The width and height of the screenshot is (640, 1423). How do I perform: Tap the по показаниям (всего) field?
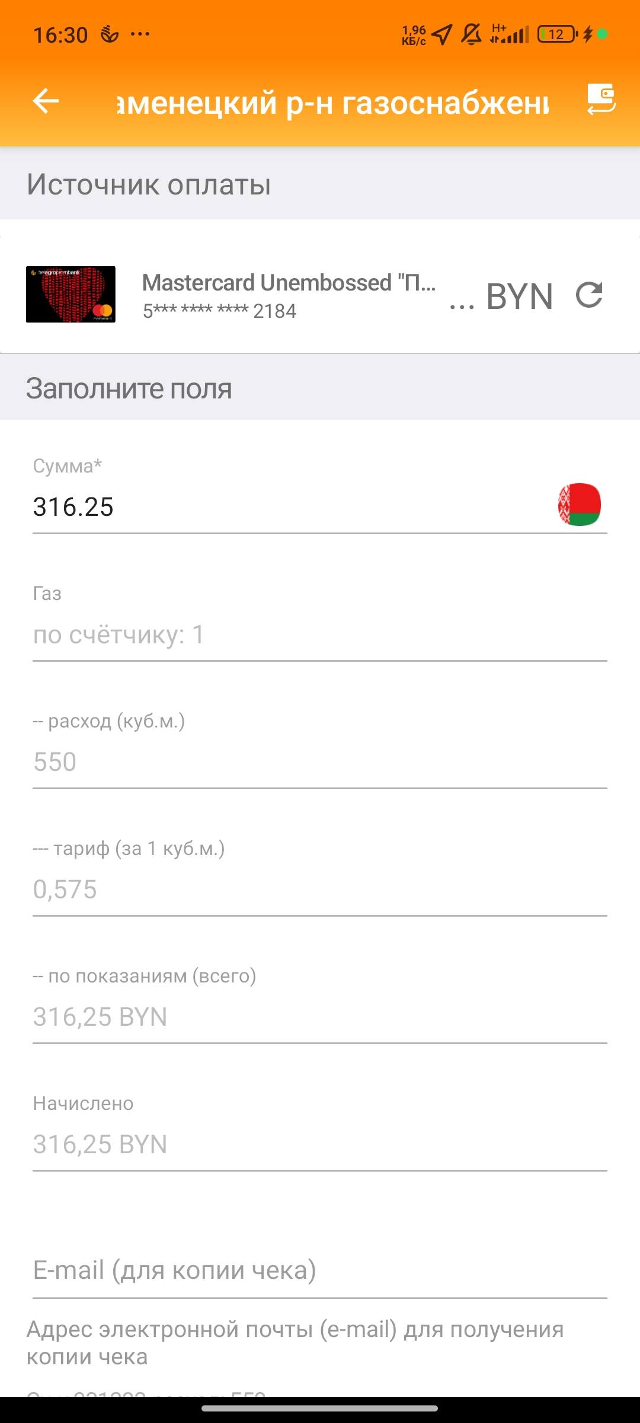pos(320,1017)
